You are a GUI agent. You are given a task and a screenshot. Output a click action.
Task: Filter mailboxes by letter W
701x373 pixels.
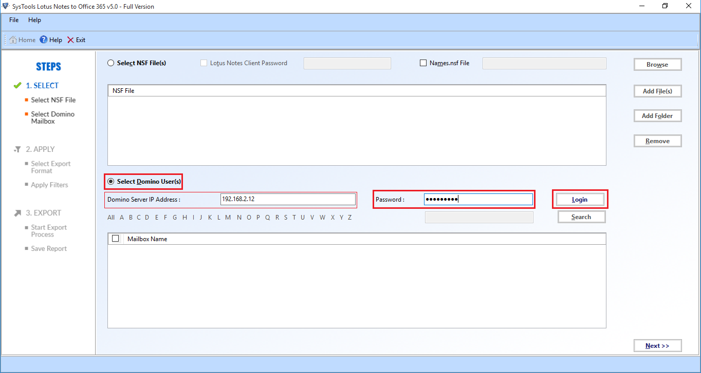(323, 218)
